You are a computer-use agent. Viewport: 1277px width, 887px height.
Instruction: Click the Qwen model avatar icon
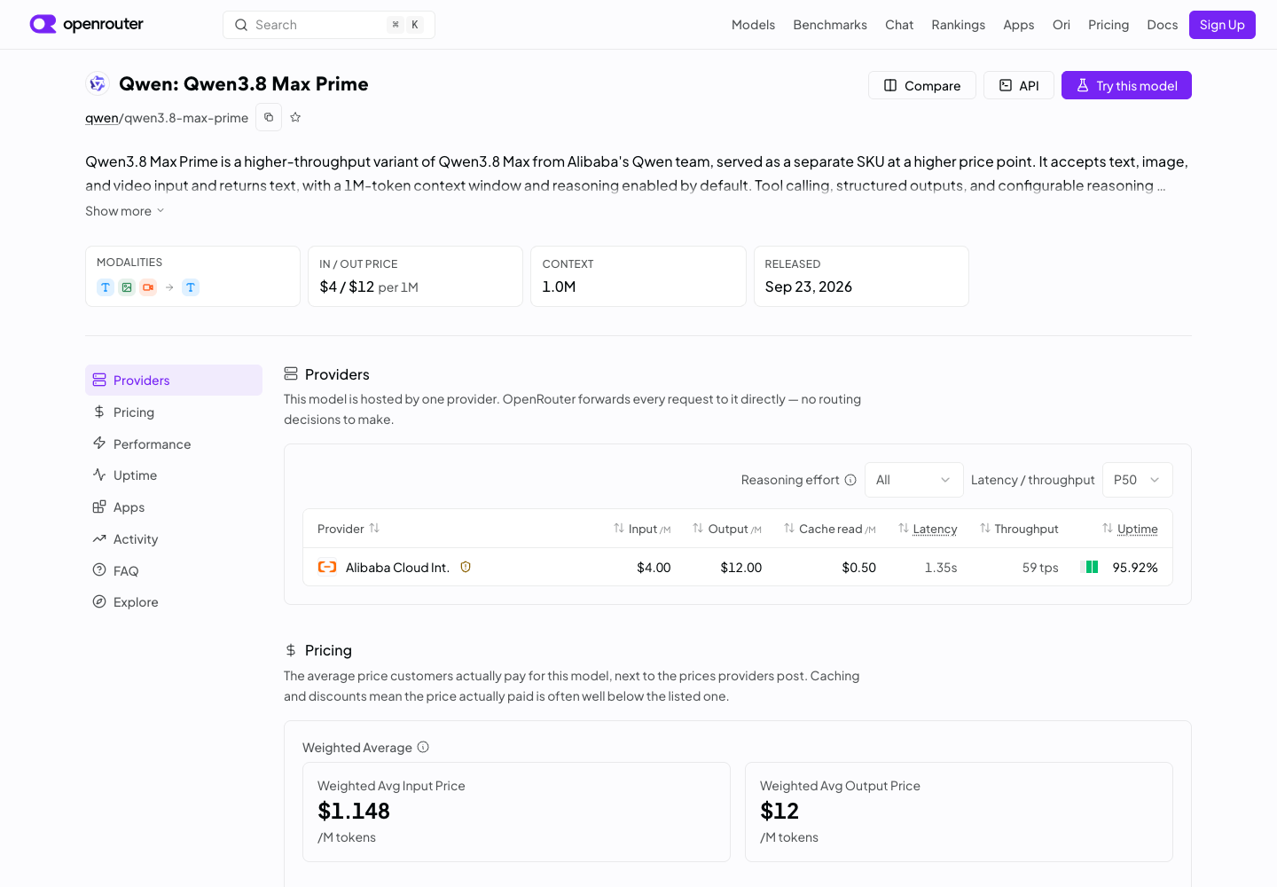coord(98,83)
